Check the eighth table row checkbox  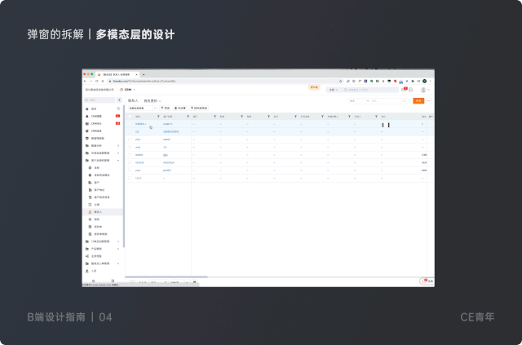coord(130,178)
